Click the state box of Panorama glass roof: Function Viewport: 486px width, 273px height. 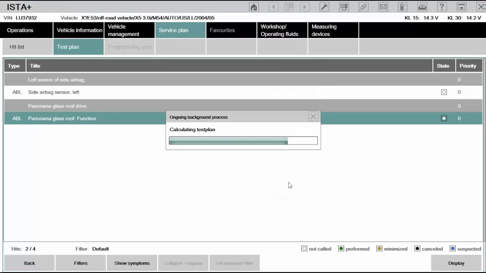coord(444,118)
